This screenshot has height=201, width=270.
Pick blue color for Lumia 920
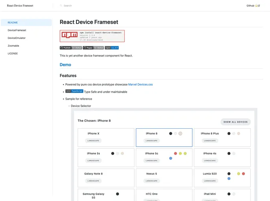pos(229,179)
